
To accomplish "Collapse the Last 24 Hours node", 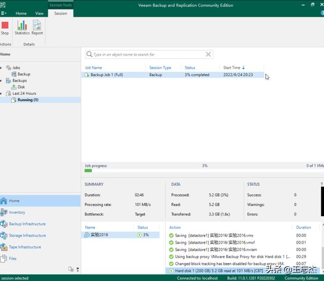I will point(1,93).
